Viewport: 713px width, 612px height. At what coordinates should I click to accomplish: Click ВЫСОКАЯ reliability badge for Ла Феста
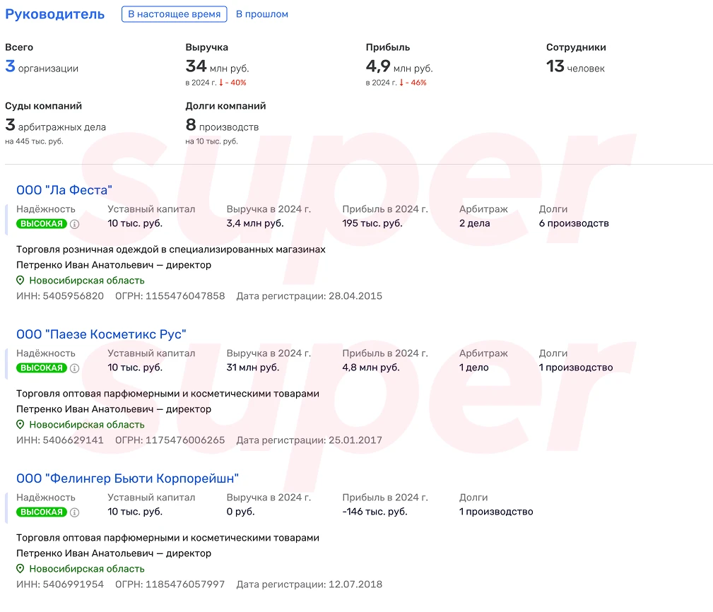point(42,224)
